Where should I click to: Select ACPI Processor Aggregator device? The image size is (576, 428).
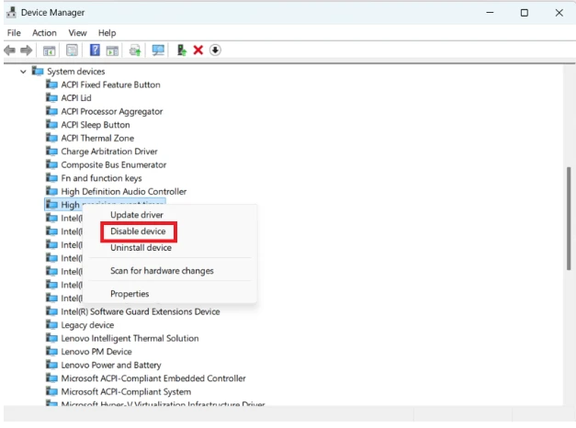(x=112, y=111)
